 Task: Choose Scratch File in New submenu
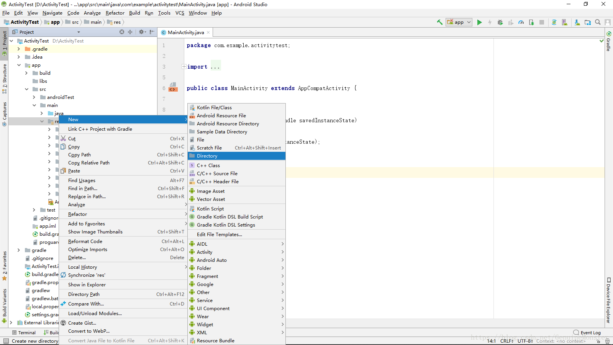click(236, 148)
